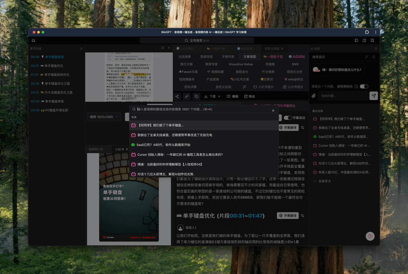
Task: Send the question with paper plane button
Action: 374,96
